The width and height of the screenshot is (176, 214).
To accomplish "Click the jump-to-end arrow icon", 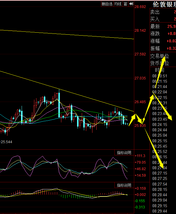I will pos(131,4).
